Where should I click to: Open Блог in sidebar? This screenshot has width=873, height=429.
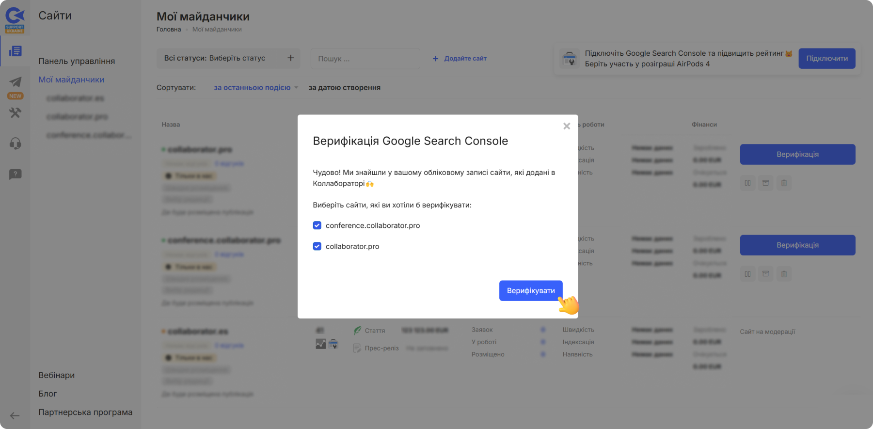tap(48, 394)
